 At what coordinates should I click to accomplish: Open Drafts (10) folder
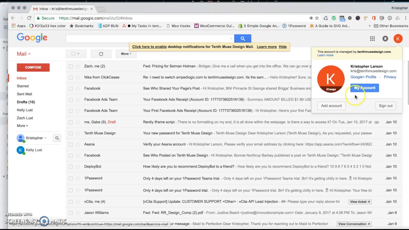tap(26, 102)
